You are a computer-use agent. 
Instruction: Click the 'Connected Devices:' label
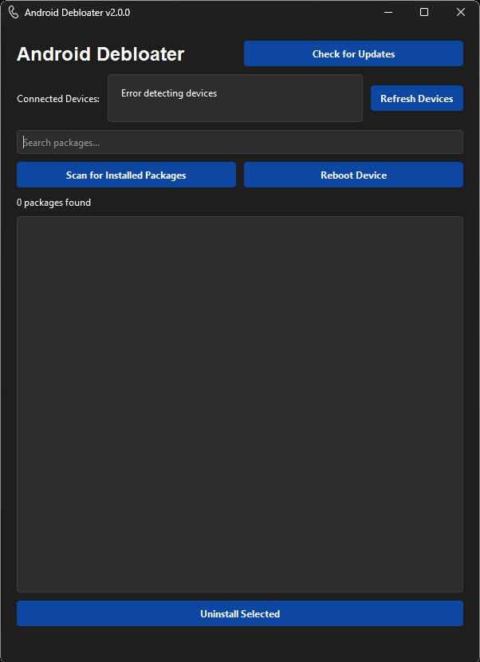58,99
